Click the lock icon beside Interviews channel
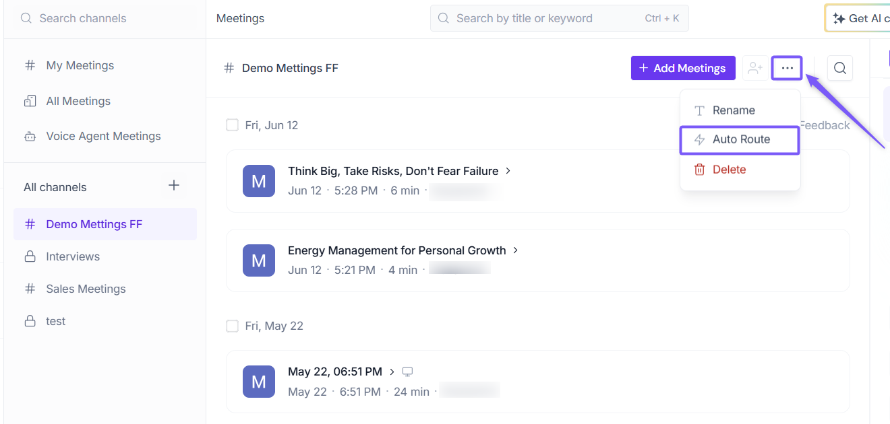Image resolution: width=890 pixels, height=424 pixels. pos(30,256)
